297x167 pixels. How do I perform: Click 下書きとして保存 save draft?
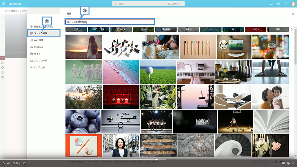15,11
